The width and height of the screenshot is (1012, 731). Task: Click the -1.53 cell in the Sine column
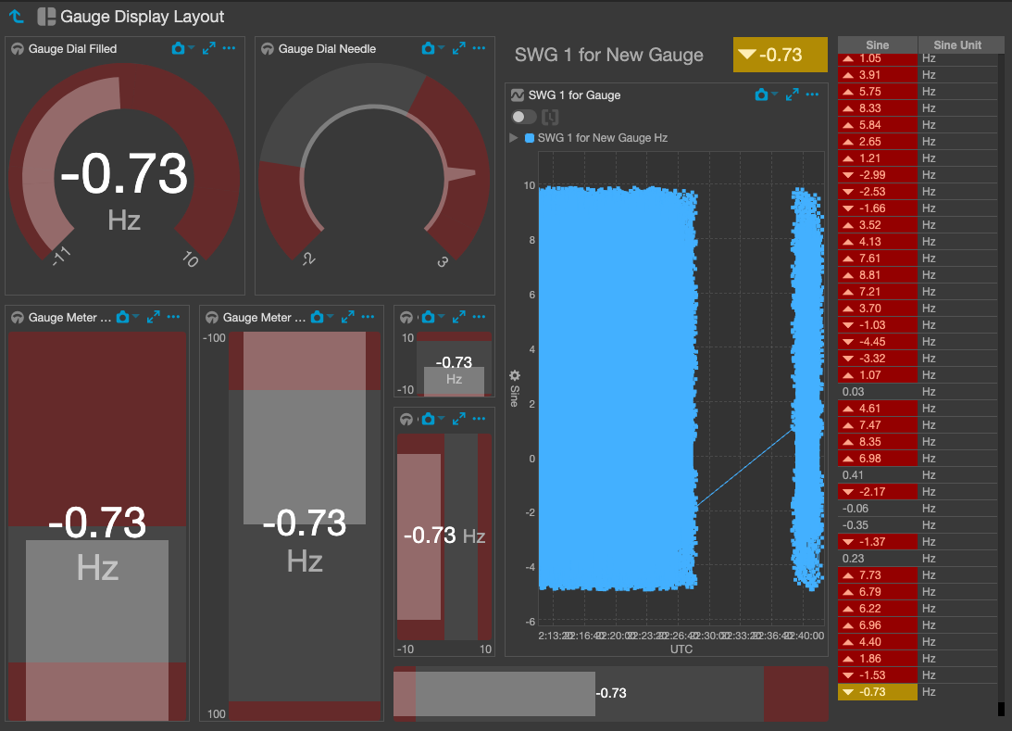[x=878, y=675]
